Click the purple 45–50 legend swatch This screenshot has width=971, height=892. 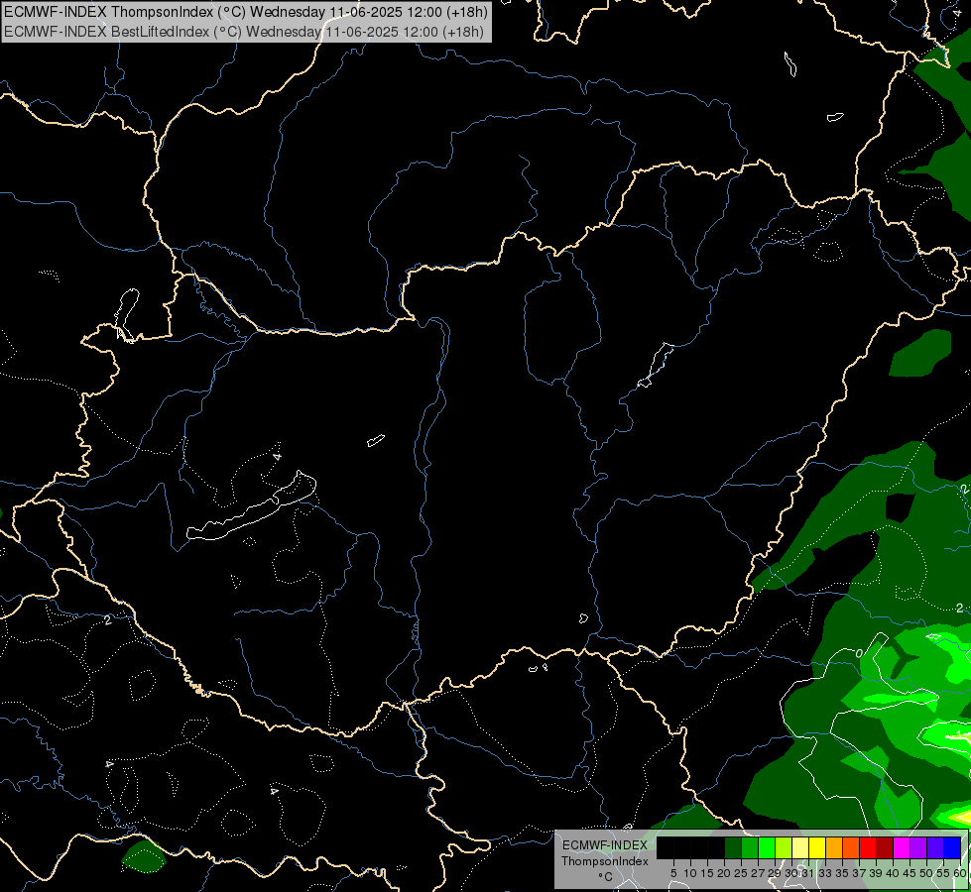pos(918,847)
